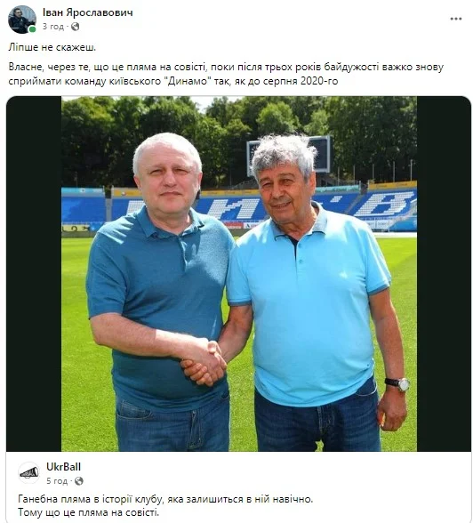Open the Іван Ярославович profile name link
The height and width of the screenshot is (523, 473).
click(88, 12)
